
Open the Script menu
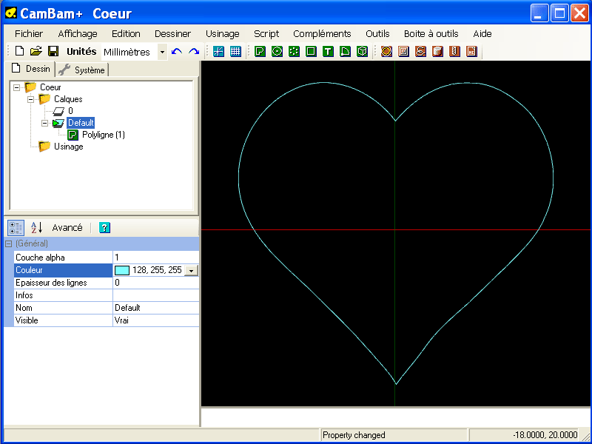tap(266, 33)
